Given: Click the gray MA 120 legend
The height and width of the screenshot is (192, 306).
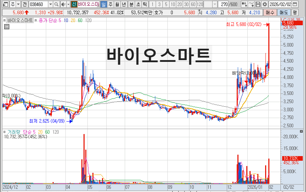Looking at the screenshot, I should point(88,20).
